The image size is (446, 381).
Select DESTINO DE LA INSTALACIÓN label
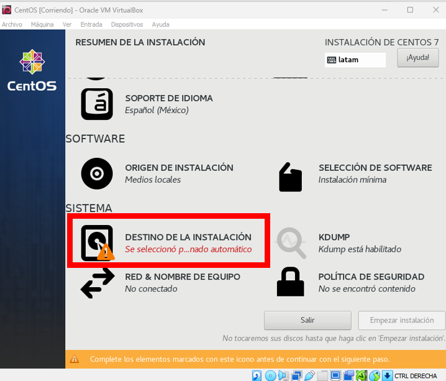188,237
